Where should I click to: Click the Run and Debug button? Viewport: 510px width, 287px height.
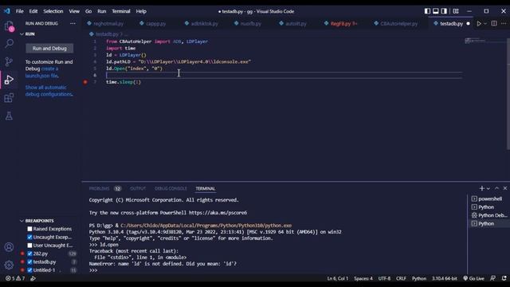click(x=49, y=48)
